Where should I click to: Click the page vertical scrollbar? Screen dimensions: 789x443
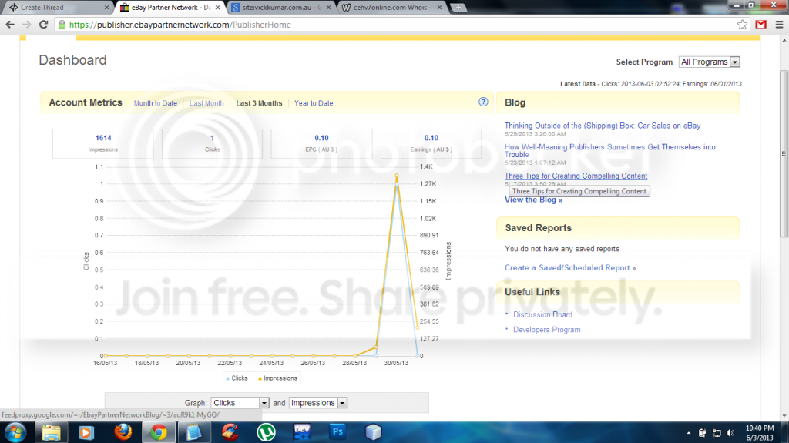784,153
